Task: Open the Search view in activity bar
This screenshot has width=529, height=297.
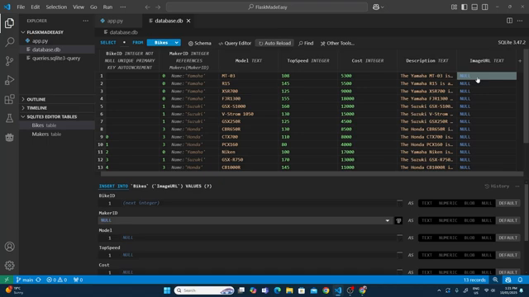Action: point(9,42)
